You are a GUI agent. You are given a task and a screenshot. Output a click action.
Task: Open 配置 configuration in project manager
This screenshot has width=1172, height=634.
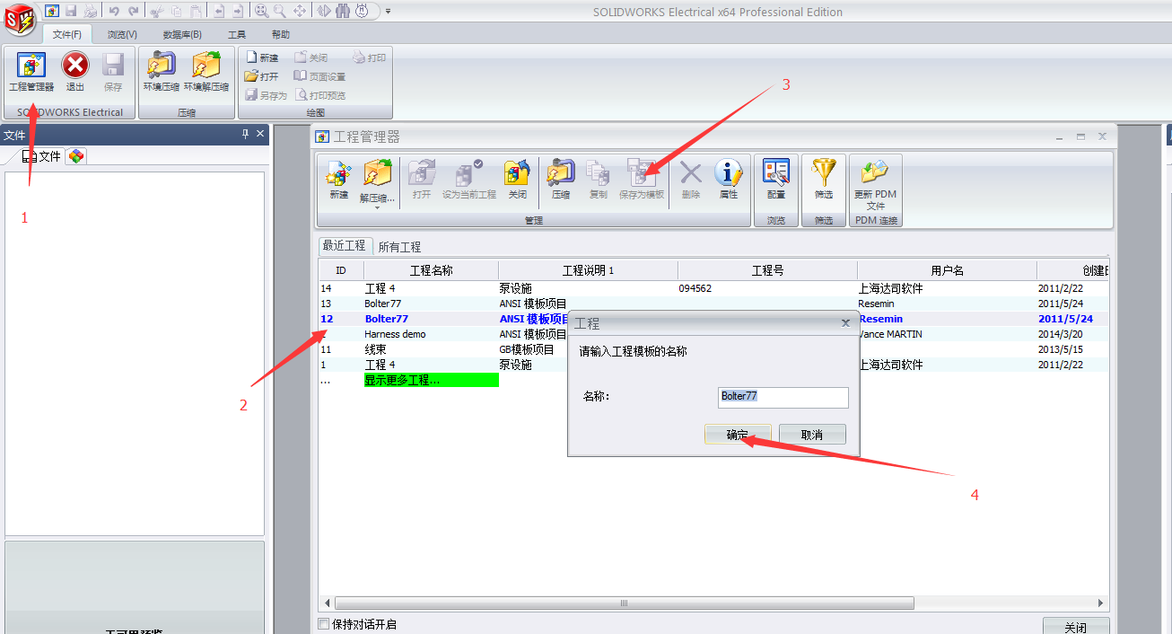tap(776, 180)
